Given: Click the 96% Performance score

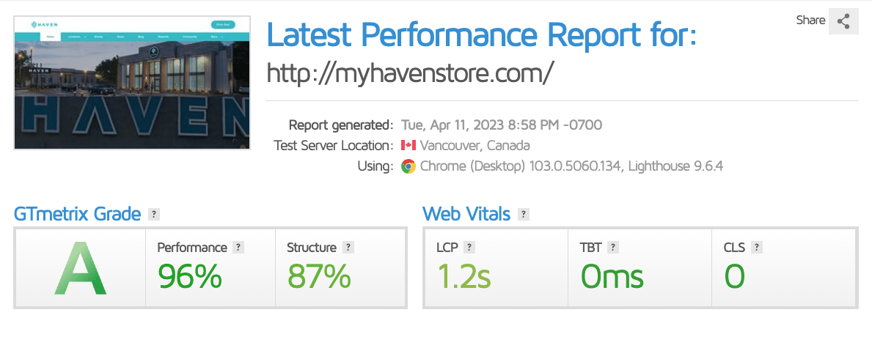Looking at the screenshot, I should (x=190, y=276).
